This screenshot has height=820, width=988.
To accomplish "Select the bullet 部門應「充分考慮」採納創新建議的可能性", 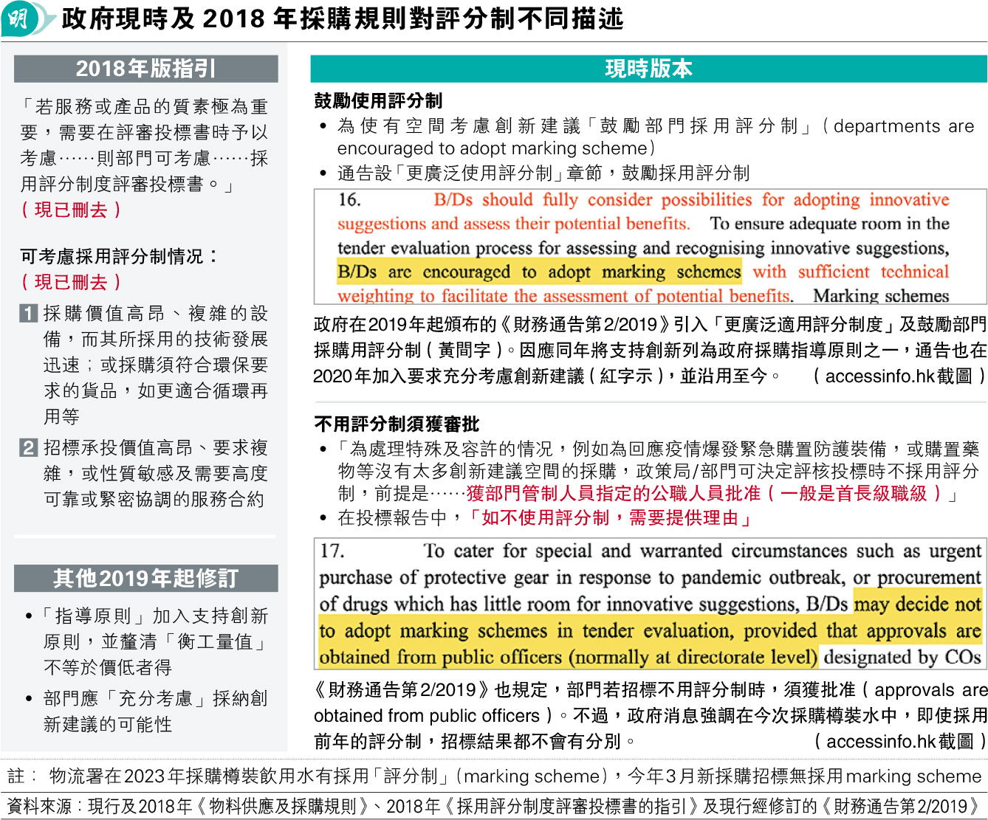I will click(147, 711).
